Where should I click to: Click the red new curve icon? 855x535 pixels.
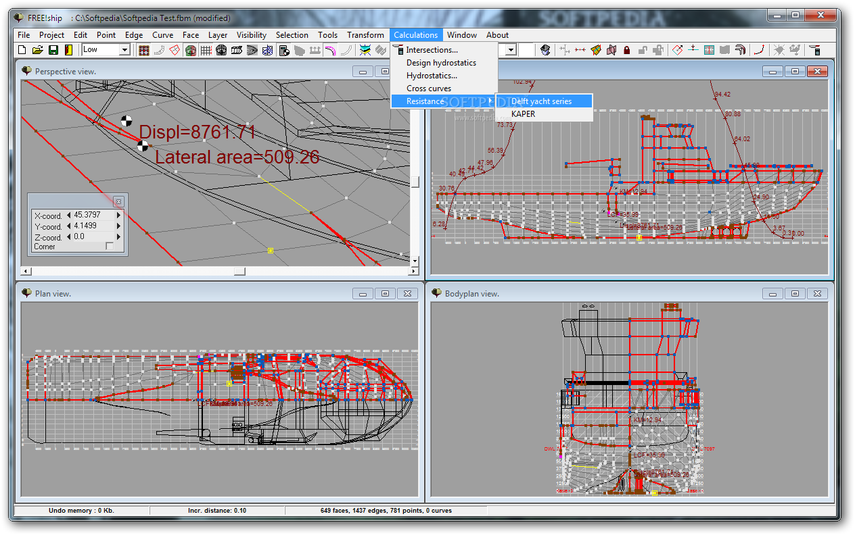pyautogui.click(x=760, y=50)
